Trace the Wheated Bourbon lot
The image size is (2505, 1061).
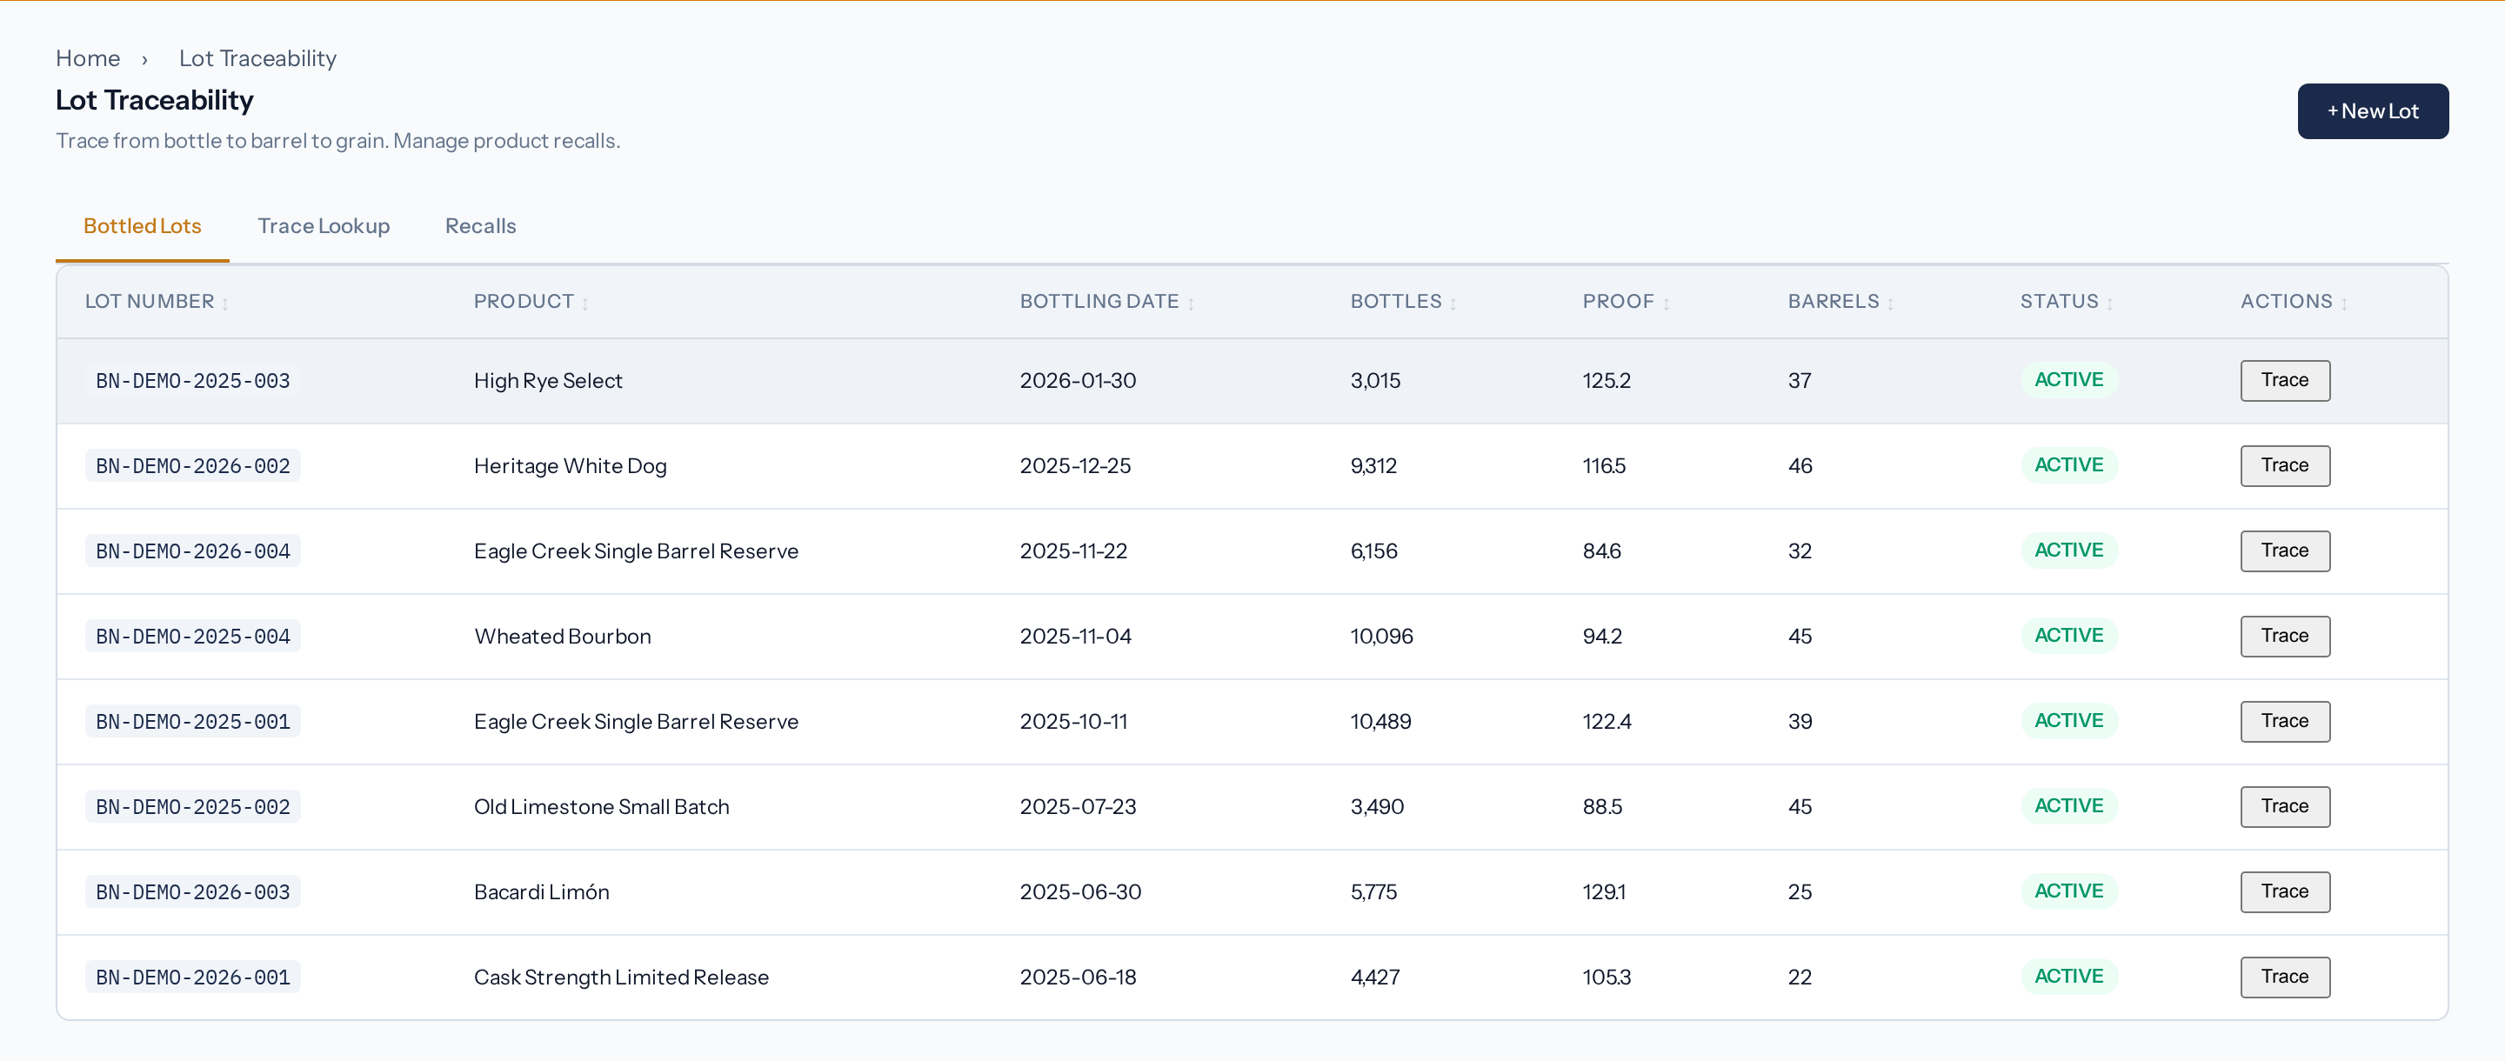click(x=2284, y=636)
